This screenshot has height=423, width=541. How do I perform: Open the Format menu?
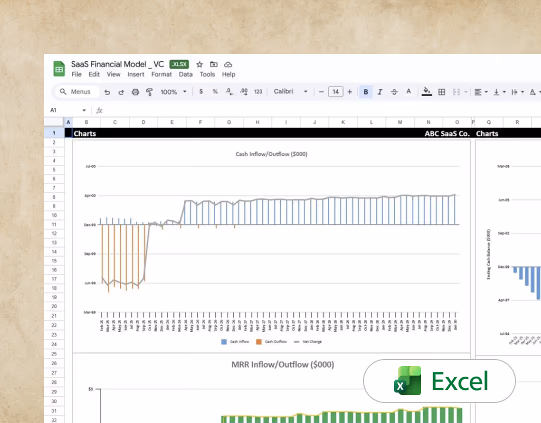[x=161, y=74]
